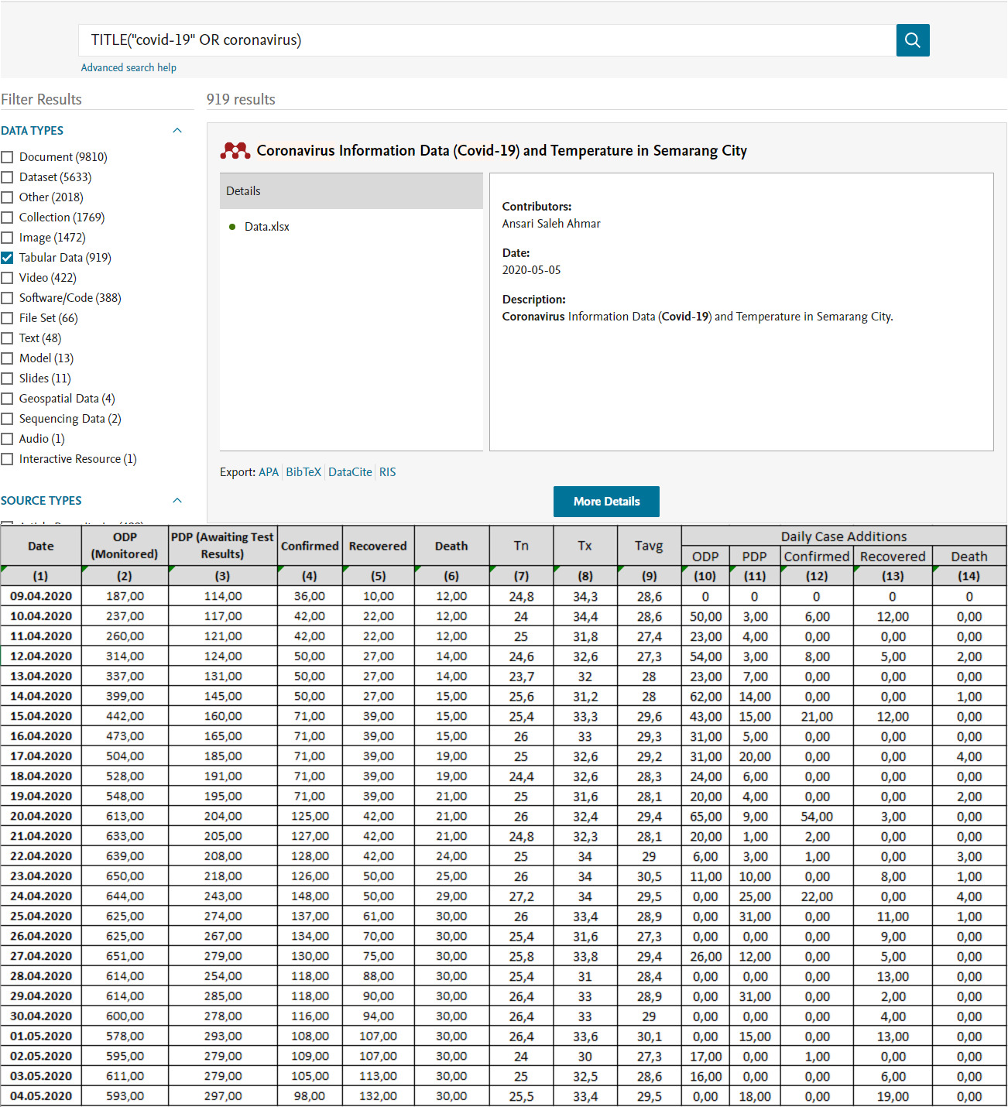Screen dimensions: 1008x1107
Task: Click the green bullet next to Data.xlsx
Action: point(232,227)
